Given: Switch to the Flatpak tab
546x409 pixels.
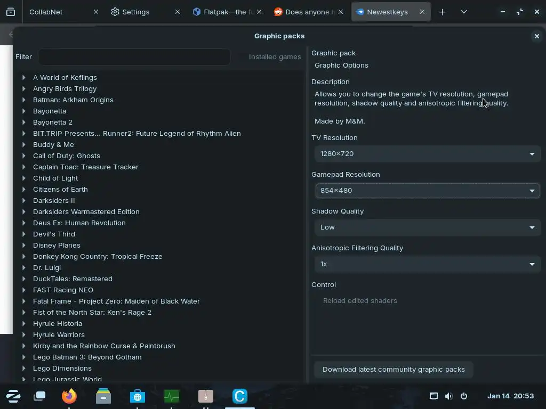Looking at the screenshot, I should pos(228,12).
